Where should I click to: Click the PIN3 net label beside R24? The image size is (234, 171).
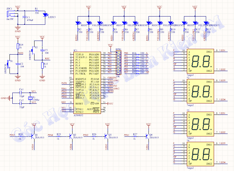pos(12,135)
